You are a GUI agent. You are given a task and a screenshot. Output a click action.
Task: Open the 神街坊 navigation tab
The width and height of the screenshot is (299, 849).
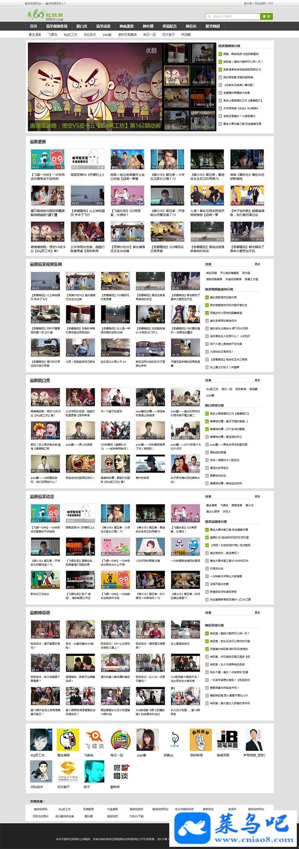coord(191,26)
